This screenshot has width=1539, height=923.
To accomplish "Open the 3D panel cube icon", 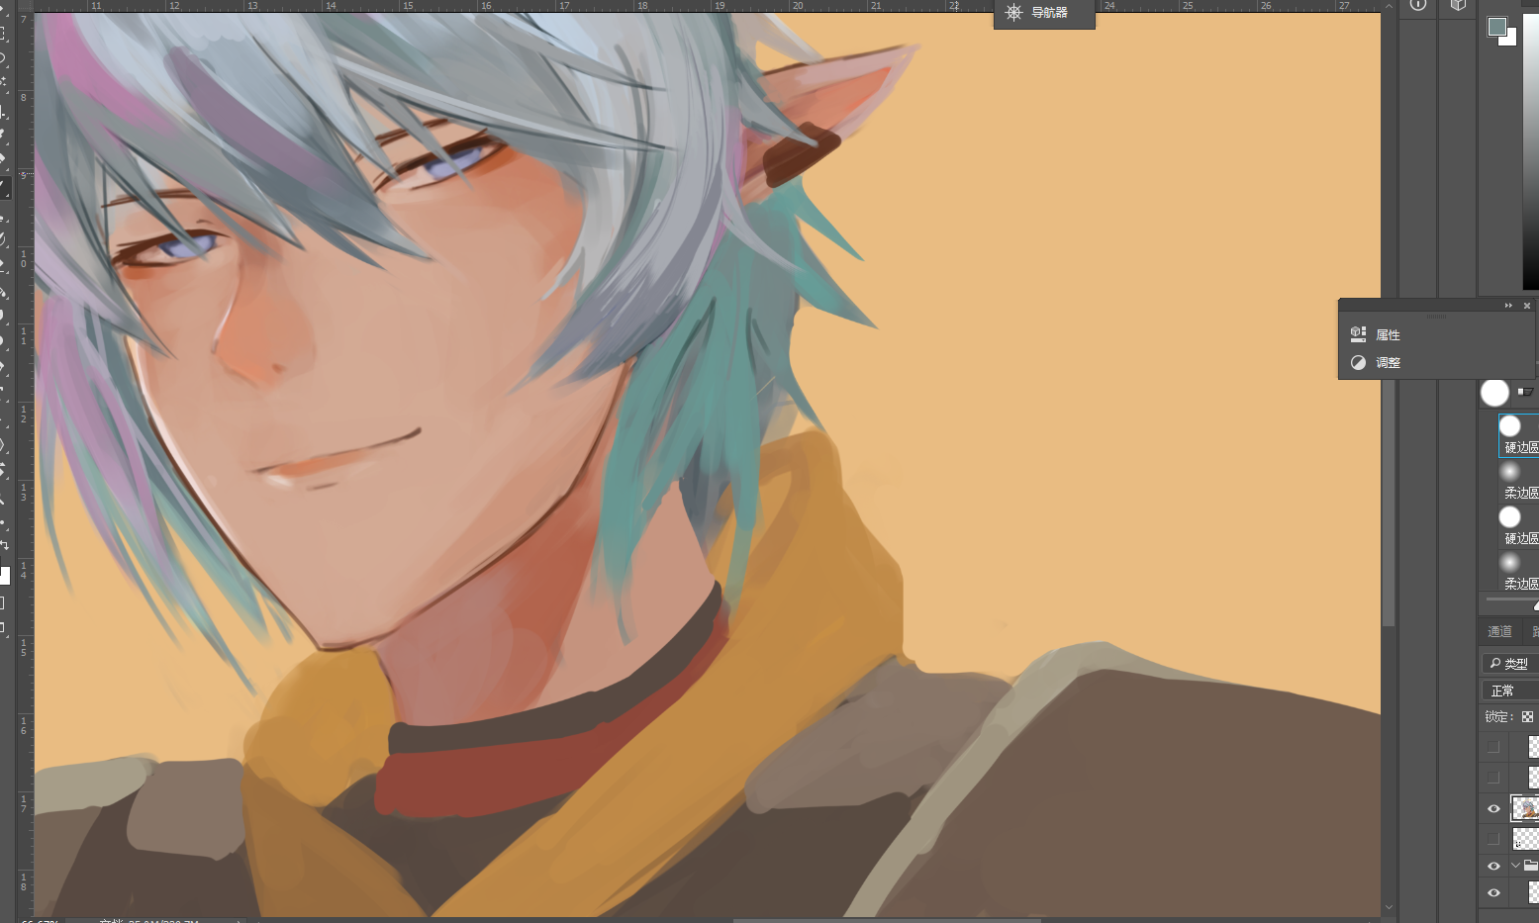I will click(1458, 5).
